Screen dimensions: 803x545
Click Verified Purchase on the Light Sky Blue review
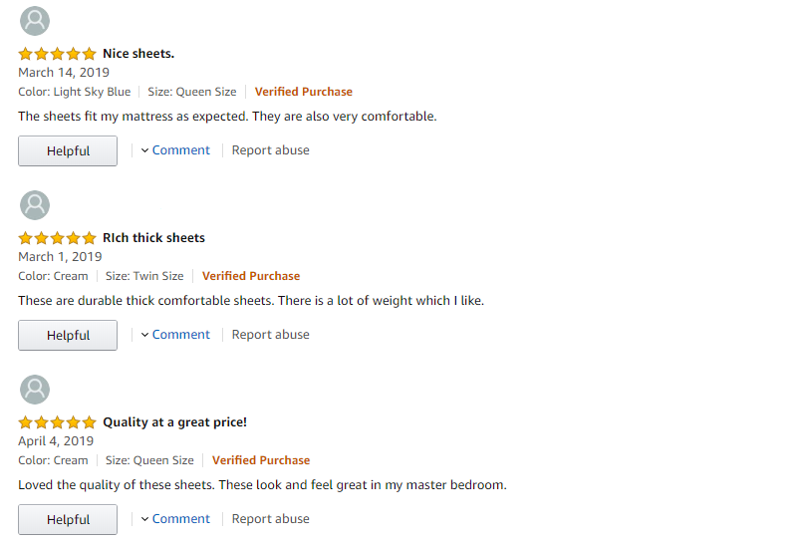pyautogui.click(x=303, y=92)
